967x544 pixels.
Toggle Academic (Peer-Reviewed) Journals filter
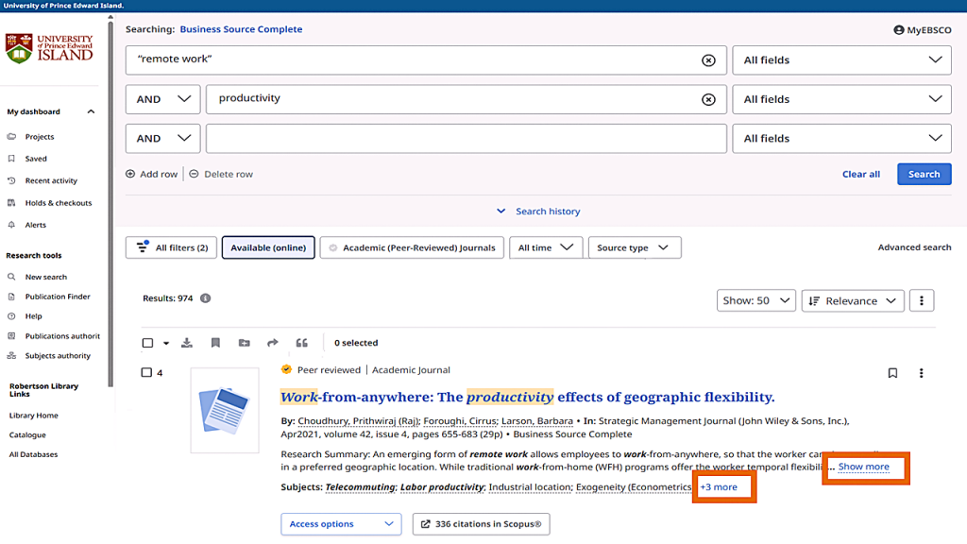pos(412,247)
